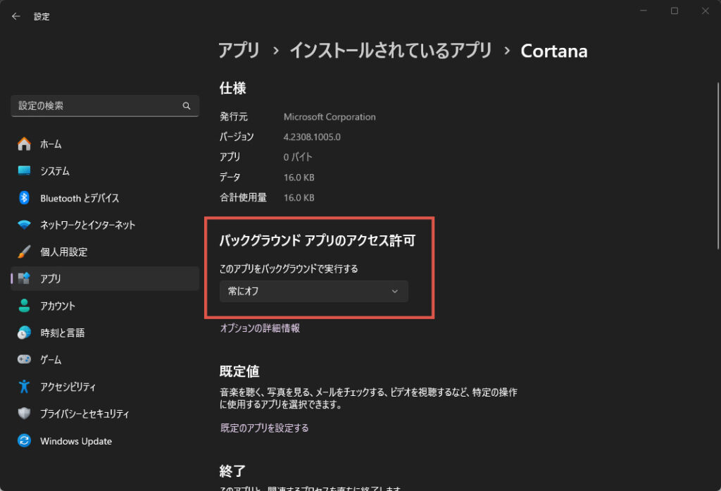Click the 既定のアプリを設定する link
This screenshot has height=491, width=721.
(x=264, y=428)
